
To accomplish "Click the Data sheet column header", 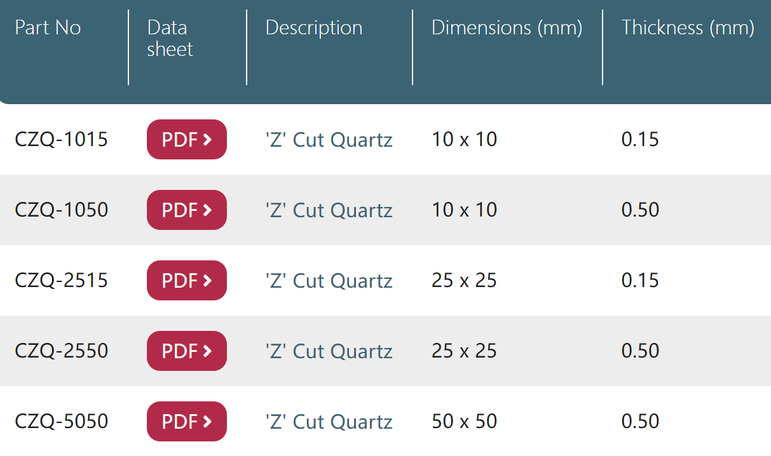I will (x=170, y=38).
